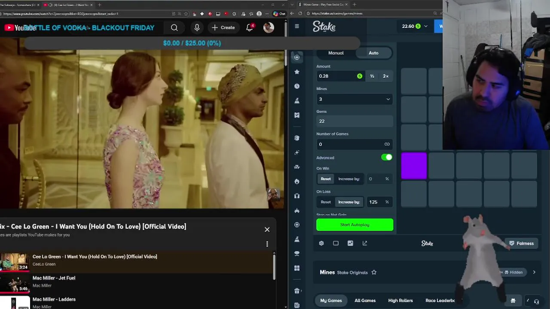Open the four-squares grid icon in Stake sidebar
Image resolution: width=550 pixels, height=309 pixels.
click(x=296, y=268)
